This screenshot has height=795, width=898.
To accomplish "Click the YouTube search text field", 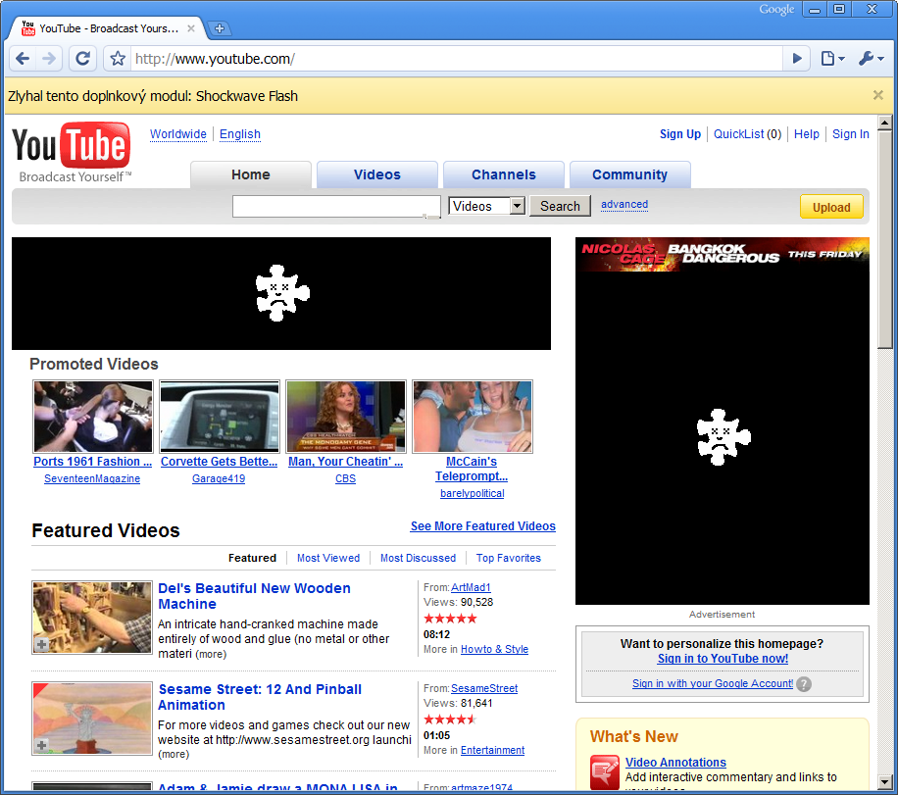I will pos(336,206).
